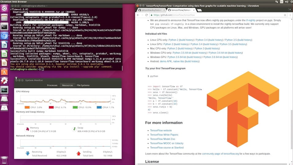This screenshot has height=165, width=293.
Task: Click the Receiving blue arrow color picker
Action: click(27, 153)
